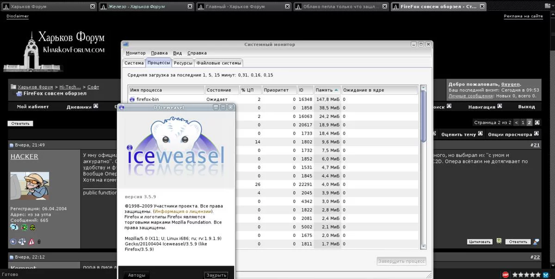This screenshot has width=555, height=279.
Task: Click the Авторы button
Action: tap(136, 275)
